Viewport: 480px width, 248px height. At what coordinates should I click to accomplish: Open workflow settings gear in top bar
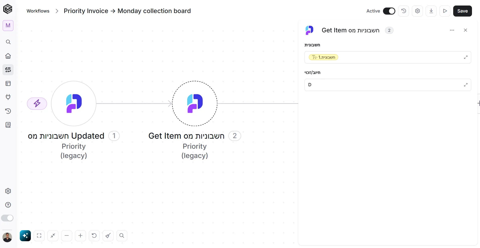(x=417, y=11)
